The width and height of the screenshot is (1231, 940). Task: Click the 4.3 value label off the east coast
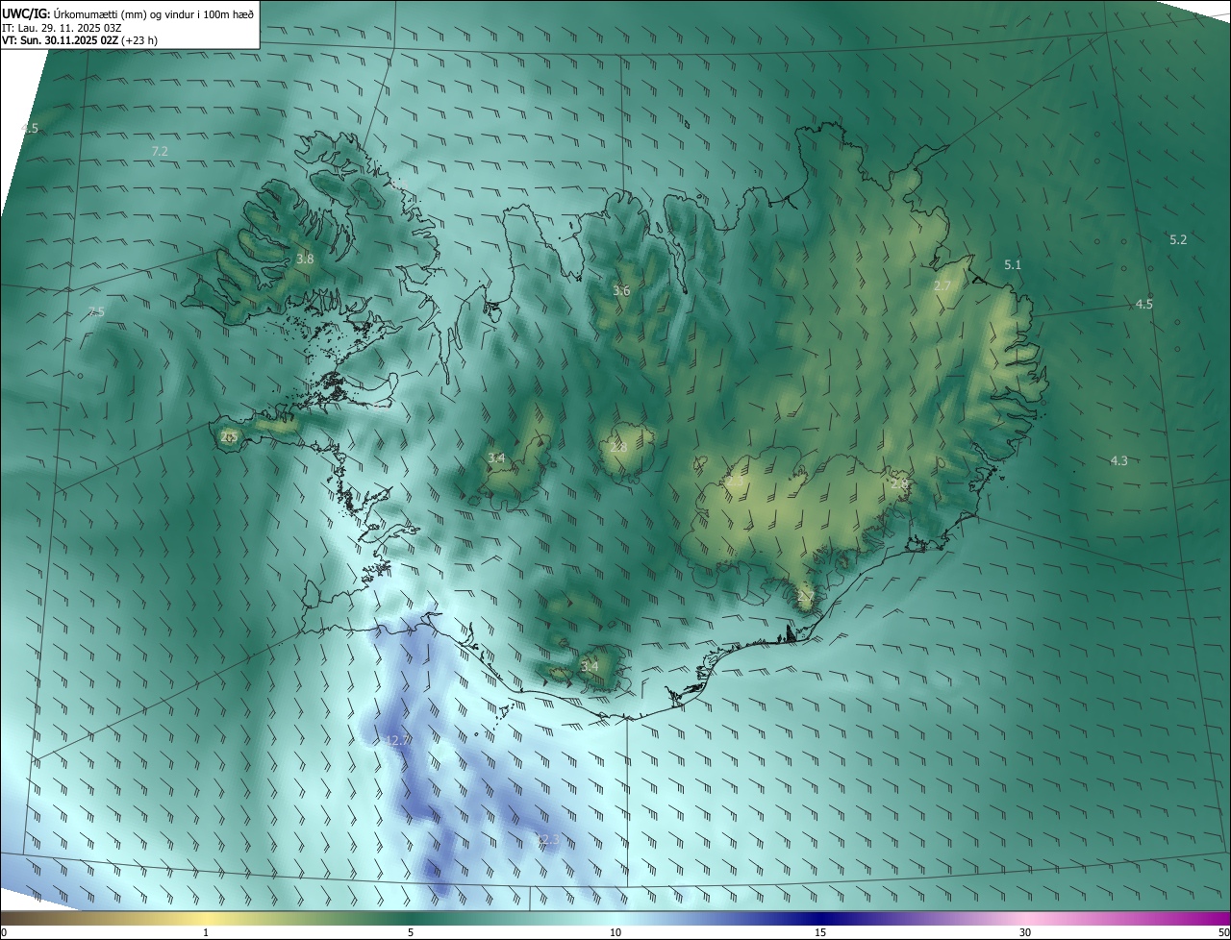[1118, 461]
